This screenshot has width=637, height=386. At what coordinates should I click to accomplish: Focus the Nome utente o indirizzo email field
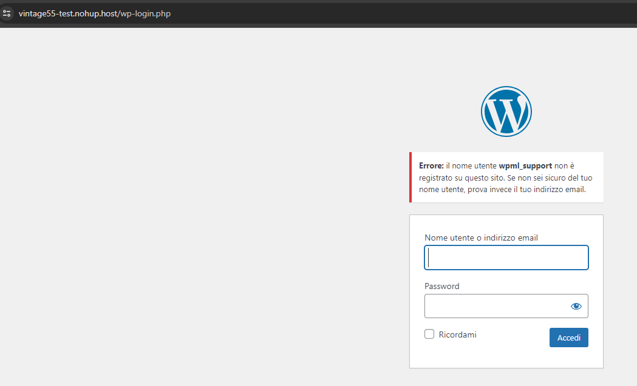[506, 258]
